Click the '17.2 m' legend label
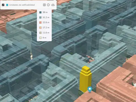Image resolution: width=136 pixels, height=102 pixels. tap(46, 27)
